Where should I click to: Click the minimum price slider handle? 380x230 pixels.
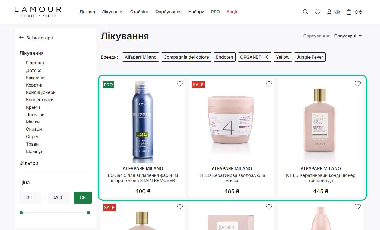tap(21, 213)
